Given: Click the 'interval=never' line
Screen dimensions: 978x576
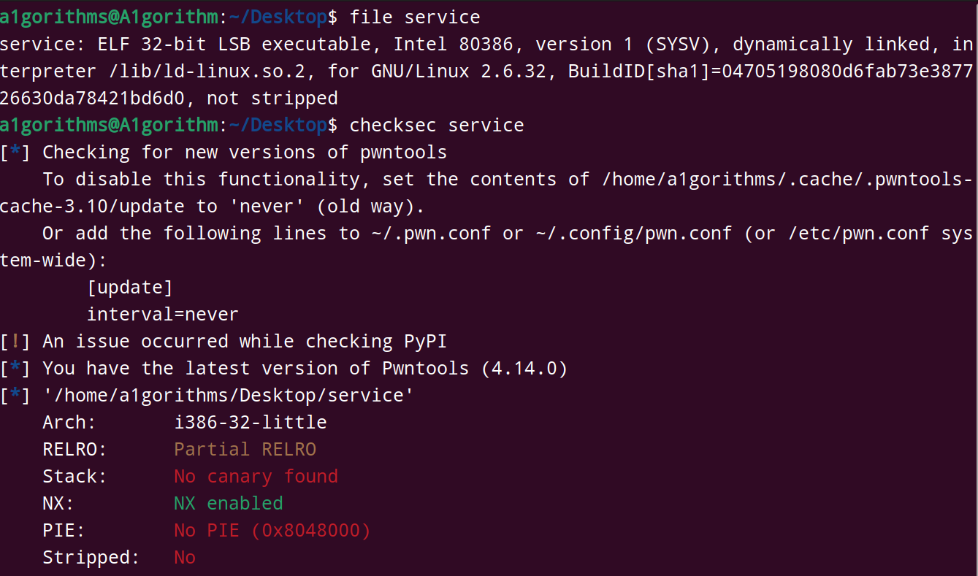Looking at the screenshot, I should [x=162, y=315].
